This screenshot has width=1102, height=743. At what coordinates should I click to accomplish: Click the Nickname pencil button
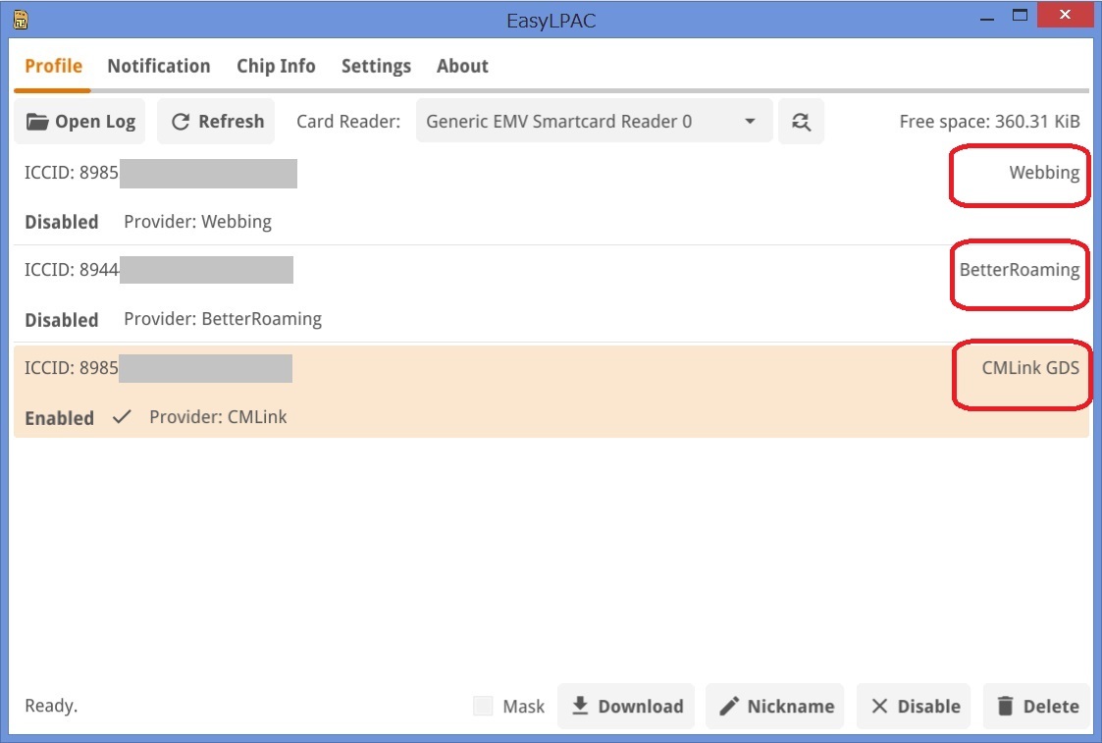[x=775, y=707]
